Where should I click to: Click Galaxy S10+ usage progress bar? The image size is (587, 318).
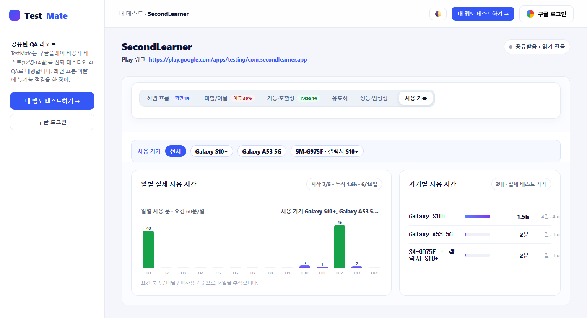(x=478, y=216)
